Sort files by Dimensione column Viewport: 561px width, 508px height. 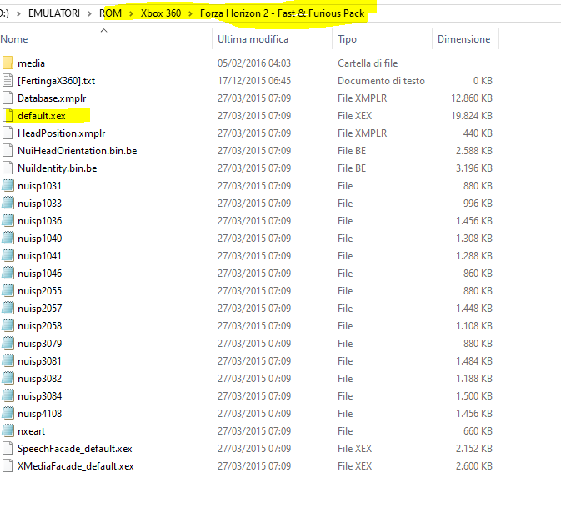463,39
